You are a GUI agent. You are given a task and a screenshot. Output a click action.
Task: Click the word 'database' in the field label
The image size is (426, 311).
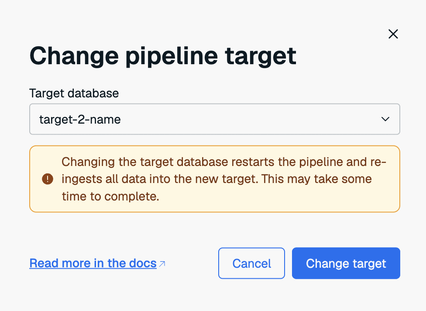[93, 93]
